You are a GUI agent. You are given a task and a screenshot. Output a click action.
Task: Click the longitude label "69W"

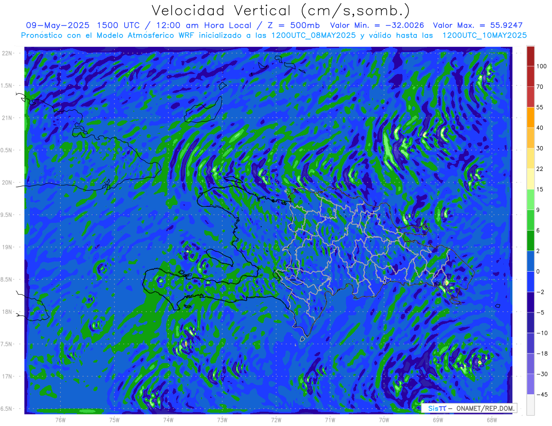coord(438,420)
